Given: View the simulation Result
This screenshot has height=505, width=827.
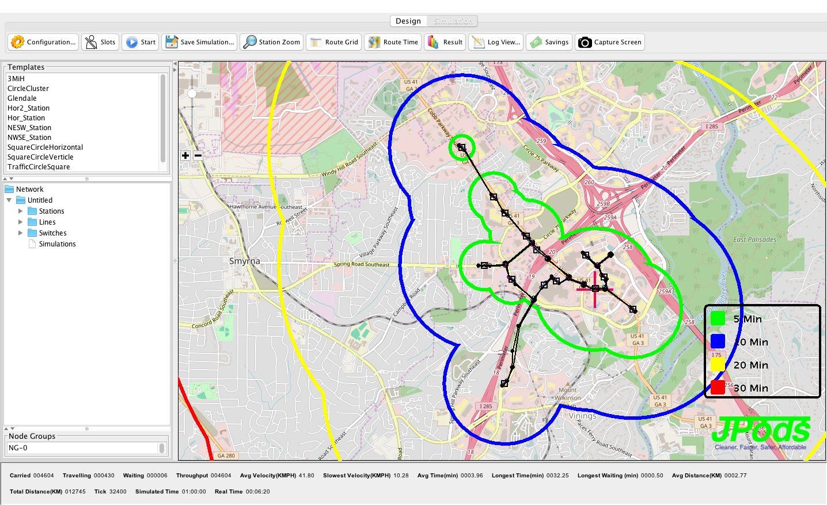Looking at the screenshot, I should click(x=445, y=42).
